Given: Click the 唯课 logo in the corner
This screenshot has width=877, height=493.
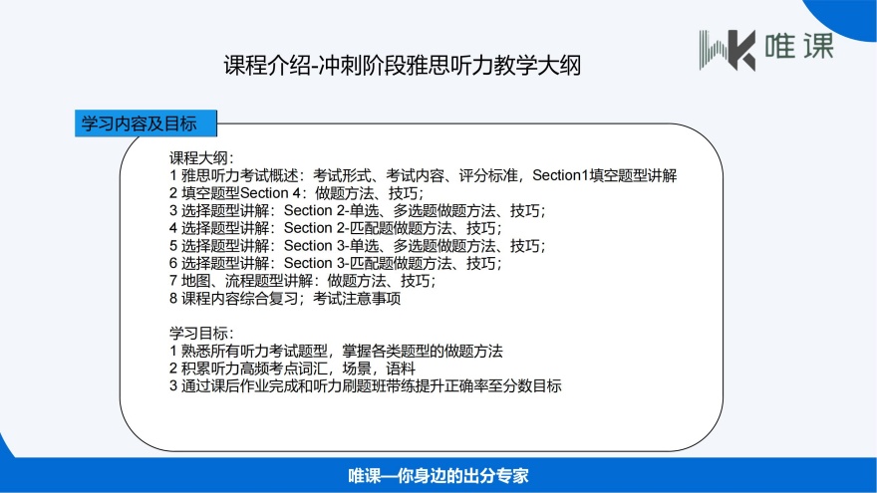Looking at the screenshot, I should [766, 50].
